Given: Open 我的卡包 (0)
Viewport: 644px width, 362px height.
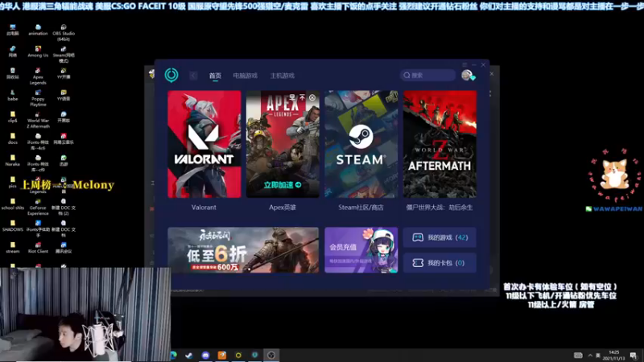Looking at the screenshot, I should (440, 263).
